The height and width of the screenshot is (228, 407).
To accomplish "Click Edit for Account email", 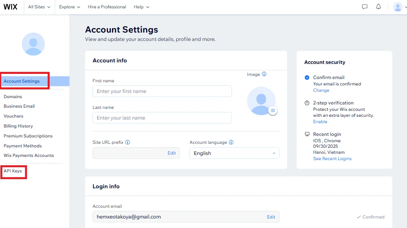I will (x=271, y=217).
